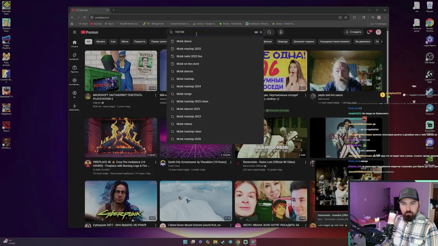Open the on-screen keyboard in search box

[256, 32]
